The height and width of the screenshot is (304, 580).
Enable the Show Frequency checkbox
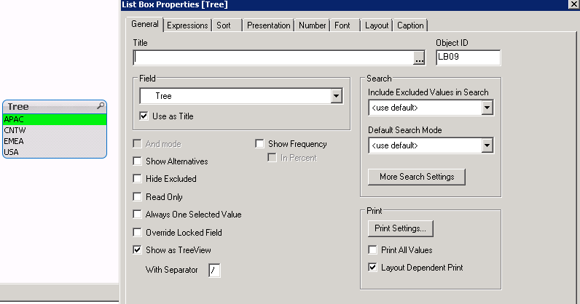pyautogui.click(x=260, y=144)
